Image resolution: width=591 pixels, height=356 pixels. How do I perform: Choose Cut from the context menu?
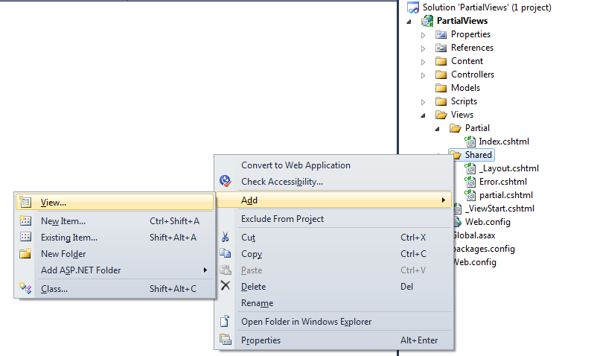[x=334, y=237]
